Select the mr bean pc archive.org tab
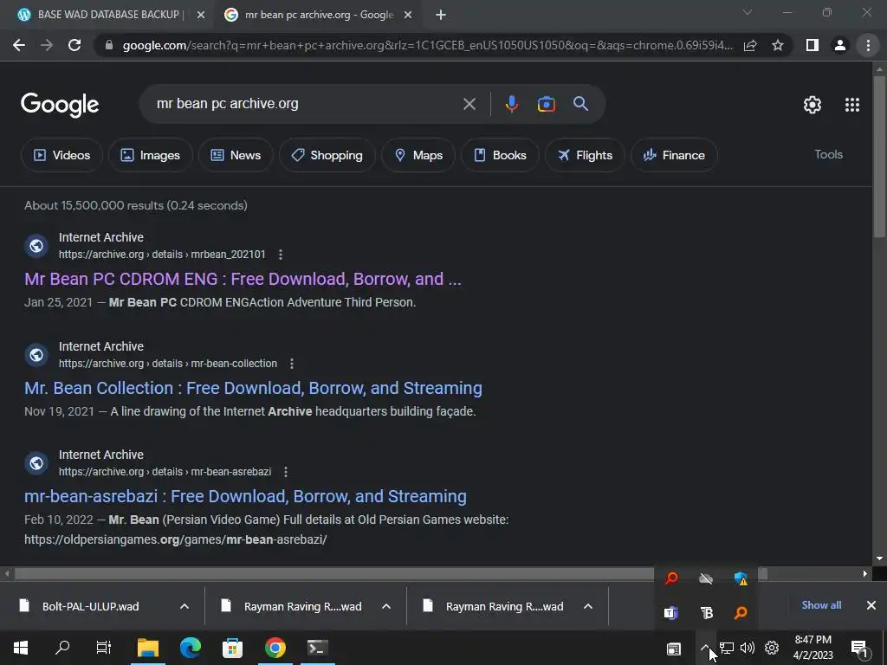The width and height of the screenshot is (887, 665). coord(318,15)
